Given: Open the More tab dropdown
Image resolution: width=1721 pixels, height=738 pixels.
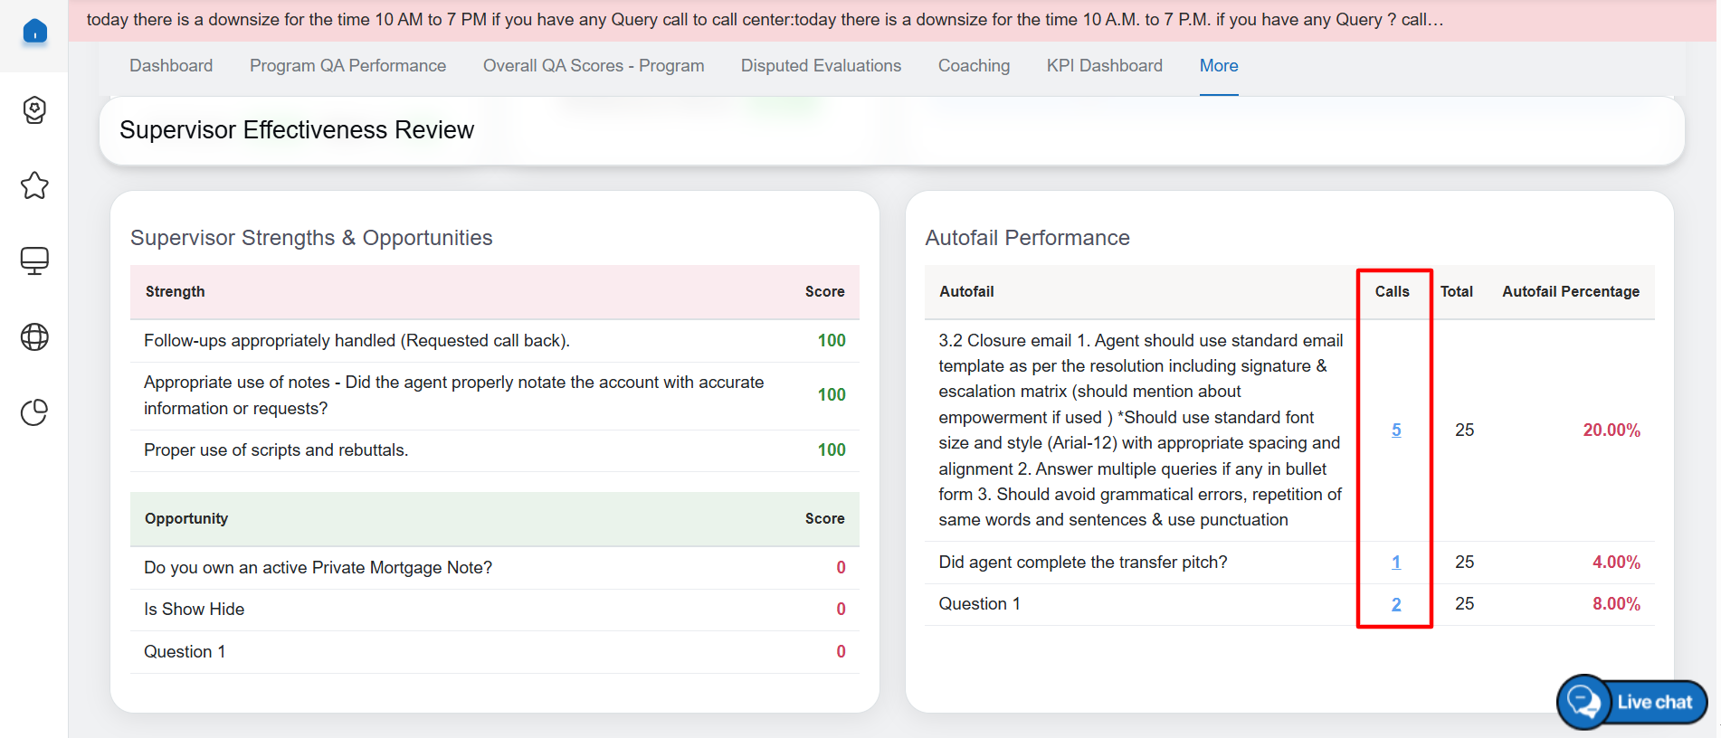Looking at the screenshot, I should (x=1218, y=66).
